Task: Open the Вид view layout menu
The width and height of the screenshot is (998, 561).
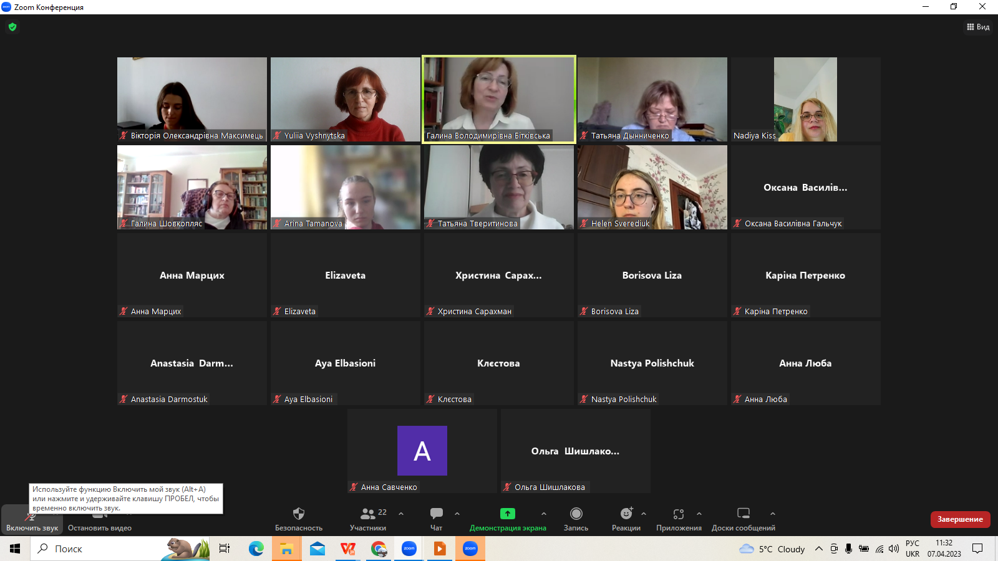Action: tap(977, 27)
